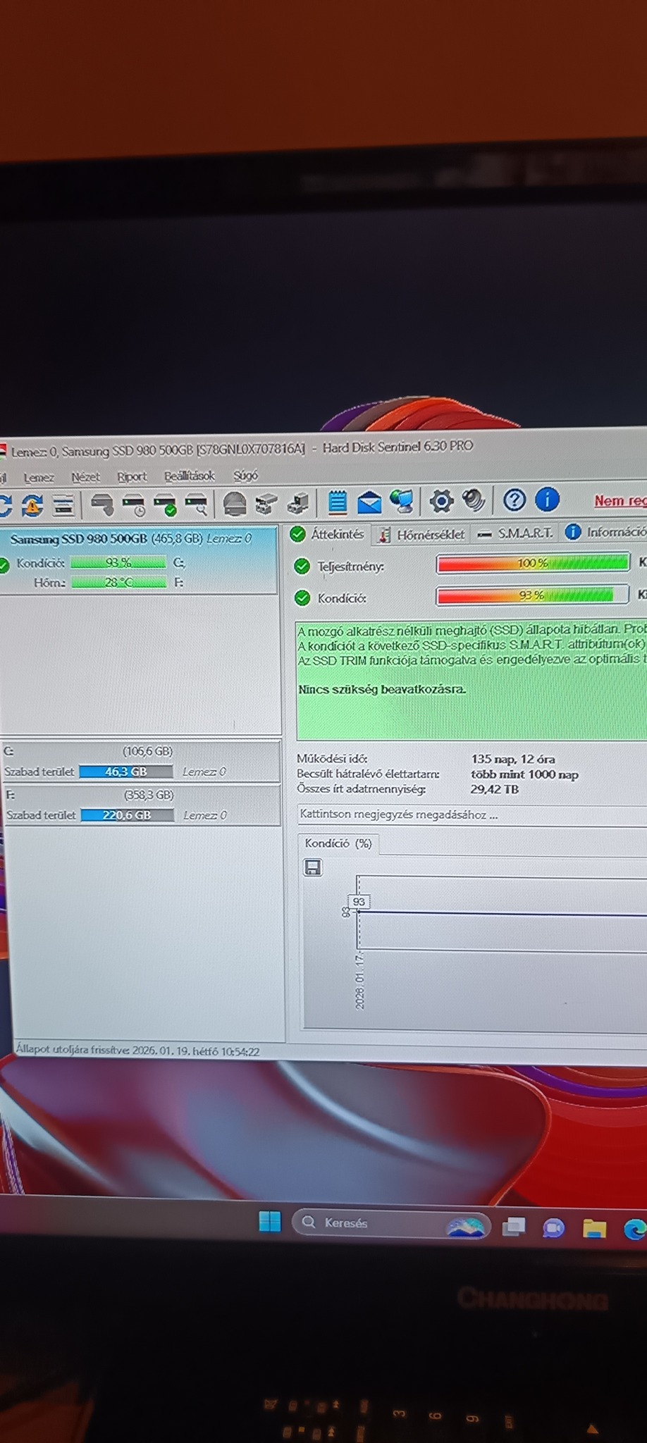The width and height of the screenshot is (647, 1443).
Task: Click the '135 nap, 12 óra' value
Action: tap(513, 760)
